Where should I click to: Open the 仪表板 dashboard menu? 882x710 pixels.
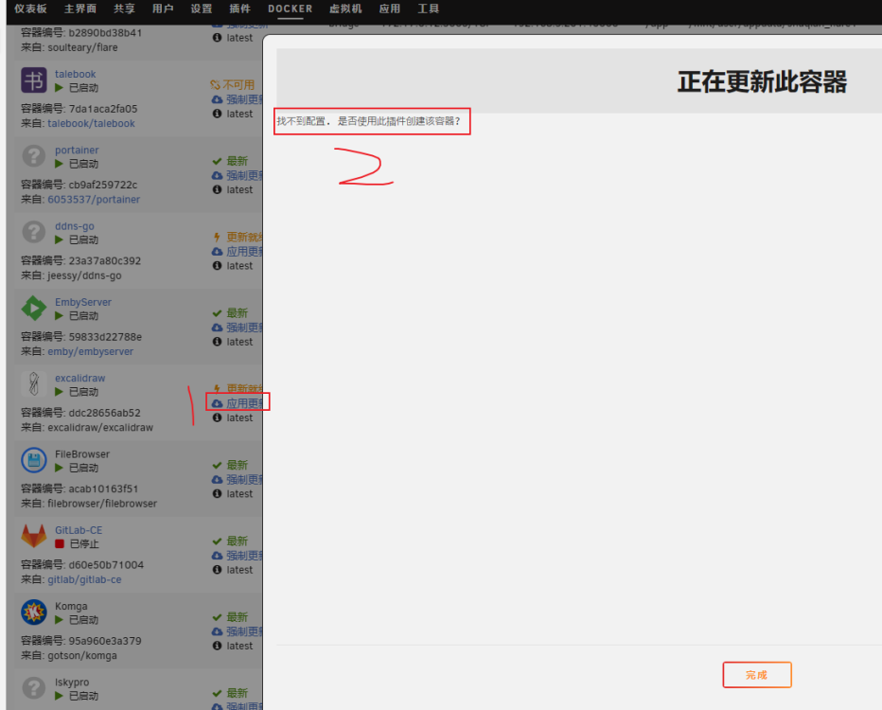click(30, 9)
